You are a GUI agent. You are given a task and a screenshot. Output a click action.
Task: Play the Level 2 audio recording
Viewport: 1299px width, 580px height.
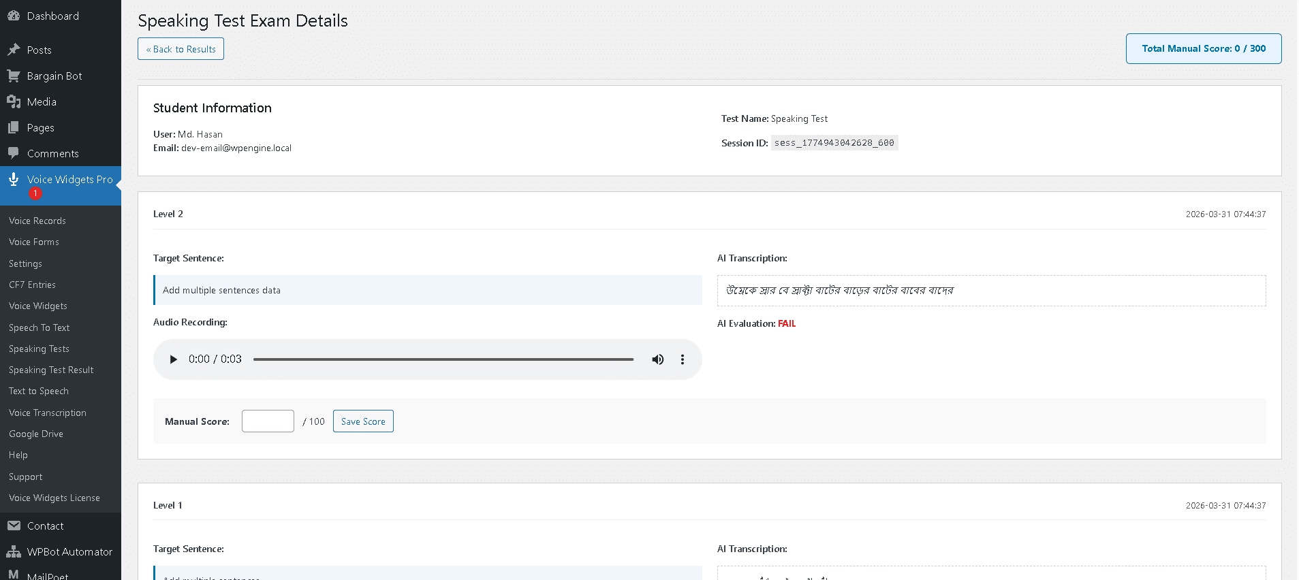tap(173, 359)
